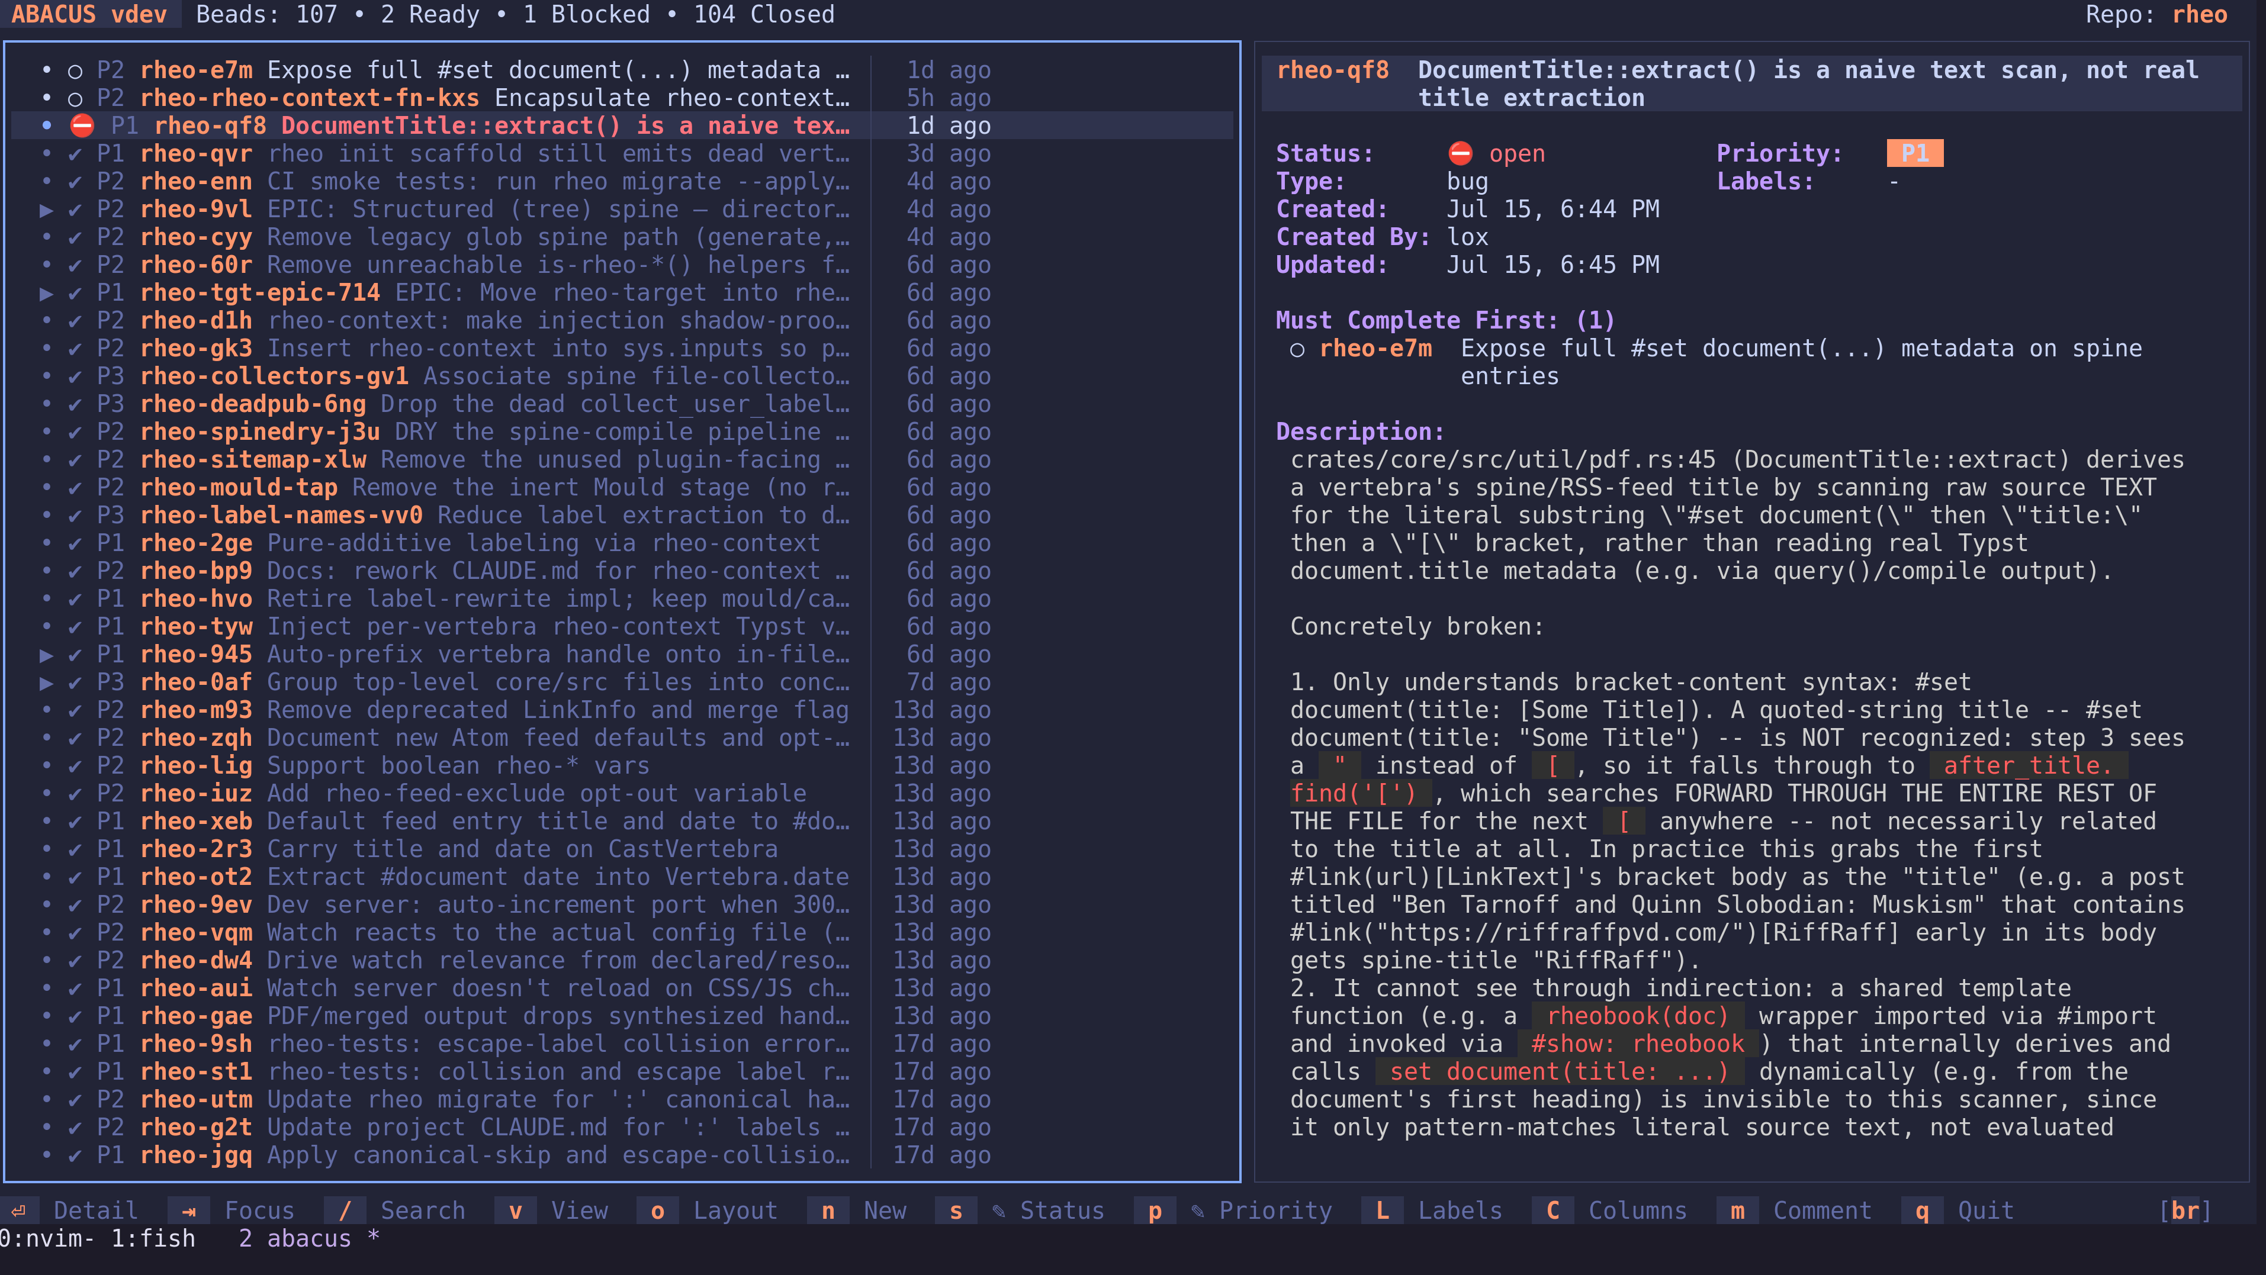The width and height of the screenshot is (2266, 1275).
Task: Select the rheo-label-names-vv0 row
Action: 622,516
